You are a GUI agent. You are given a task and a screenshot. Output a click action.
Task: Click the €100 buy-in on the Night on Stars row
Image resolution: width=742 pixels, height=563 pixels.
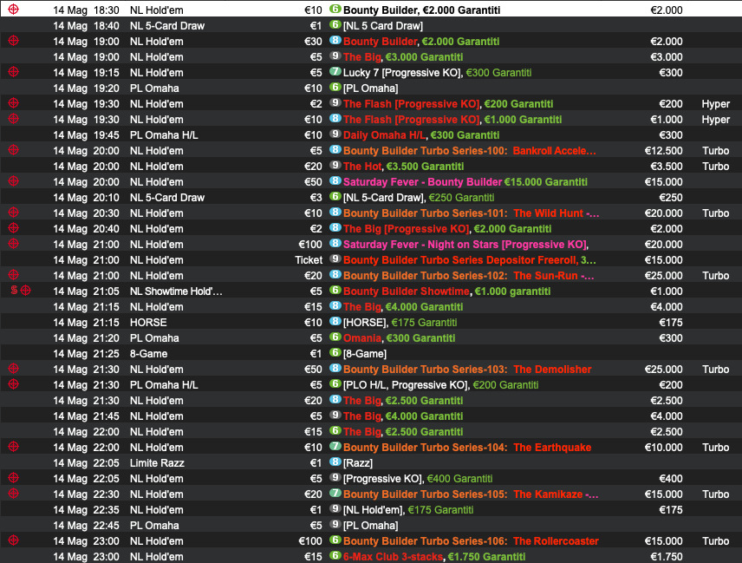tap(310, 245)
